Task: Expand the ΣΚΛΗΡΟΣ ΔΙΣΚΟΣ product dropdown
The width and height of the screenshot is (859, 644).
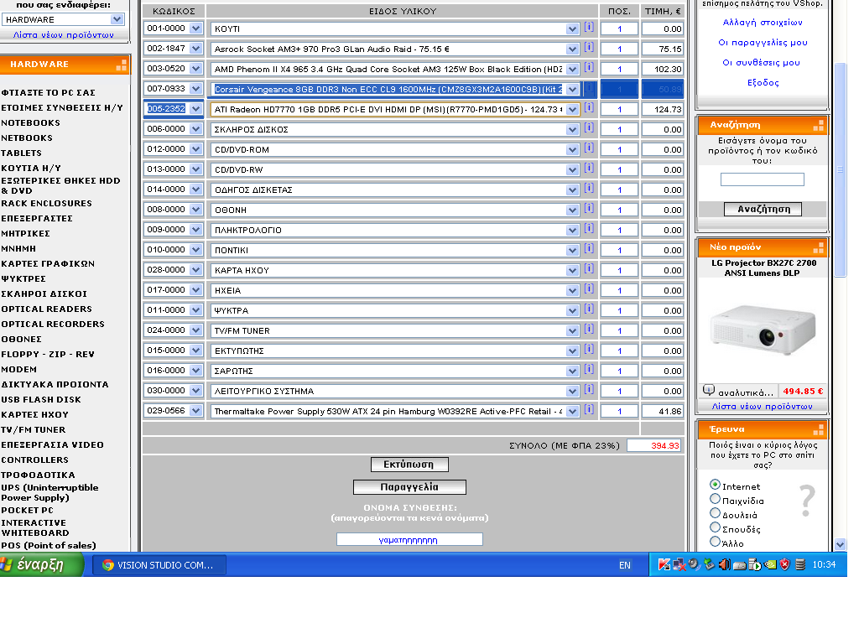Action: [572, 130]
